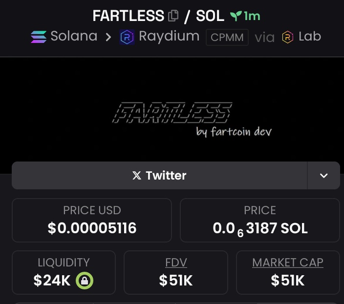
Task: Click the CPMM pool type badge
Action: coord(227,37)
